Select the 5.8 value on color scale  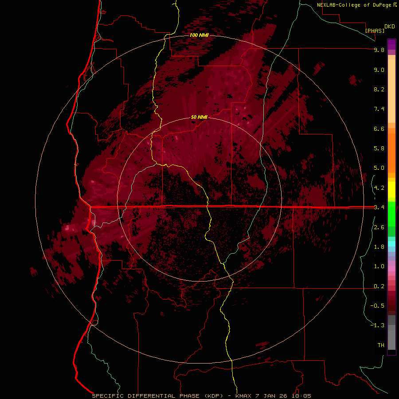pyautogui.click(x=379, y=149)
